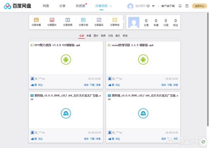This screenshot has height=148, width=209.
Task: Open 详情 on the xmind思维导图 card
Action: tap(176, 85)
